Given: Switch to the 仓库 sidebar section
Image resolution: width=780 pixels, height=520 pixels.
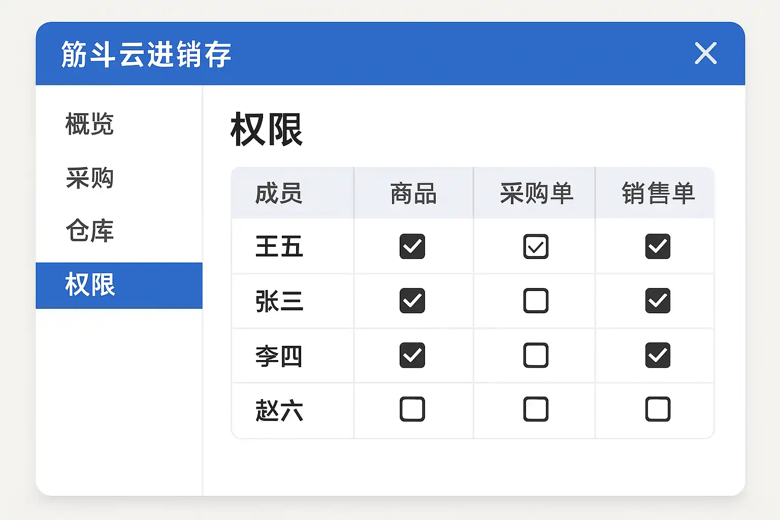Looking at the screenshot, I should point(89,231).
